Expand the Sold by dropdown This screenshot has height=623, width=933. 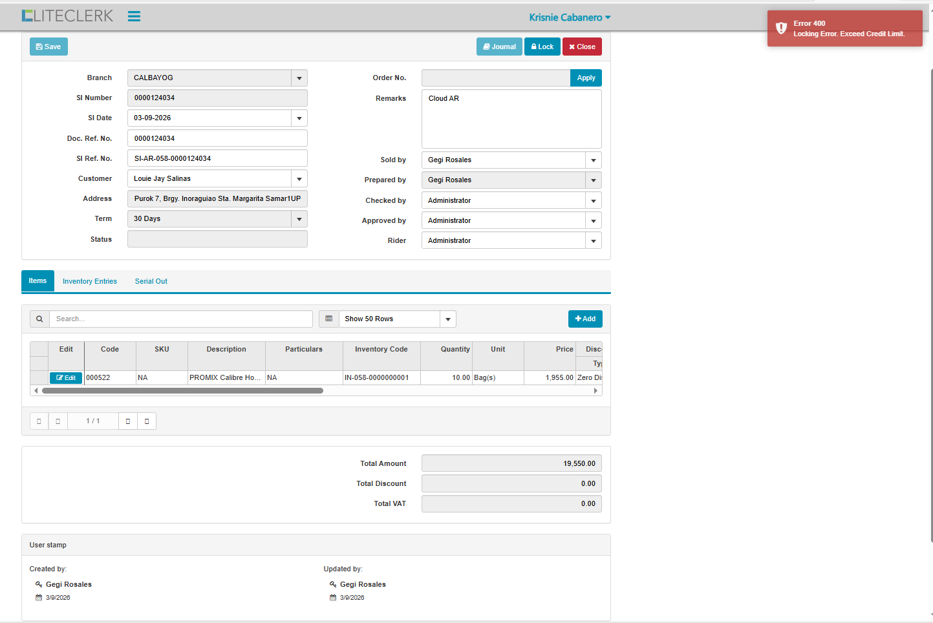(x=593, y=160)
